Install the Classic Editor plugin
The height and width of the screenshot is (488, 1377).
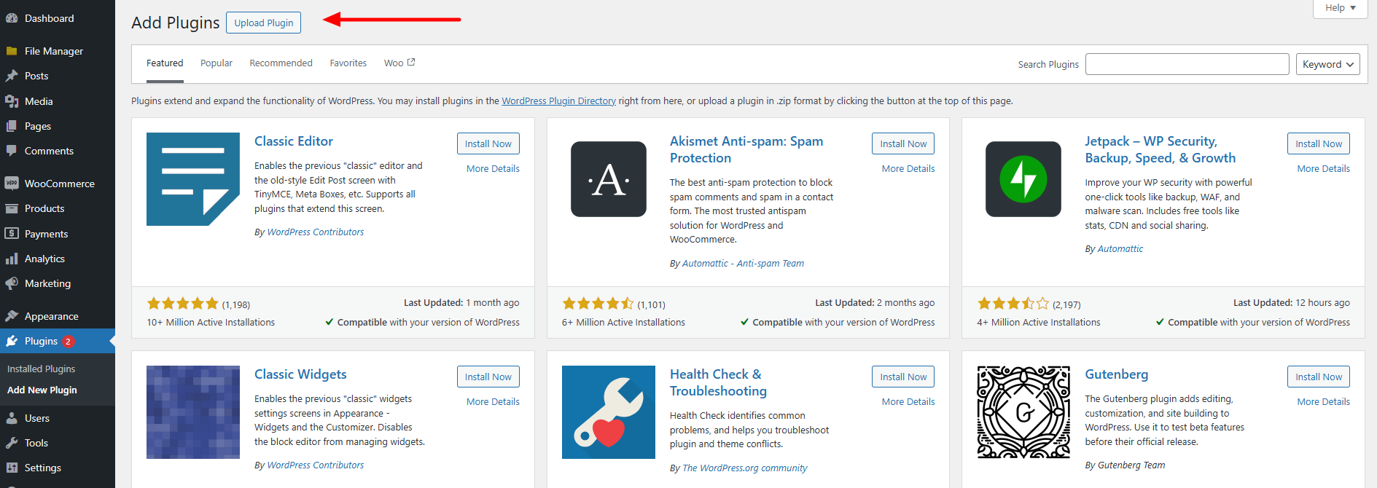(488, 143)
